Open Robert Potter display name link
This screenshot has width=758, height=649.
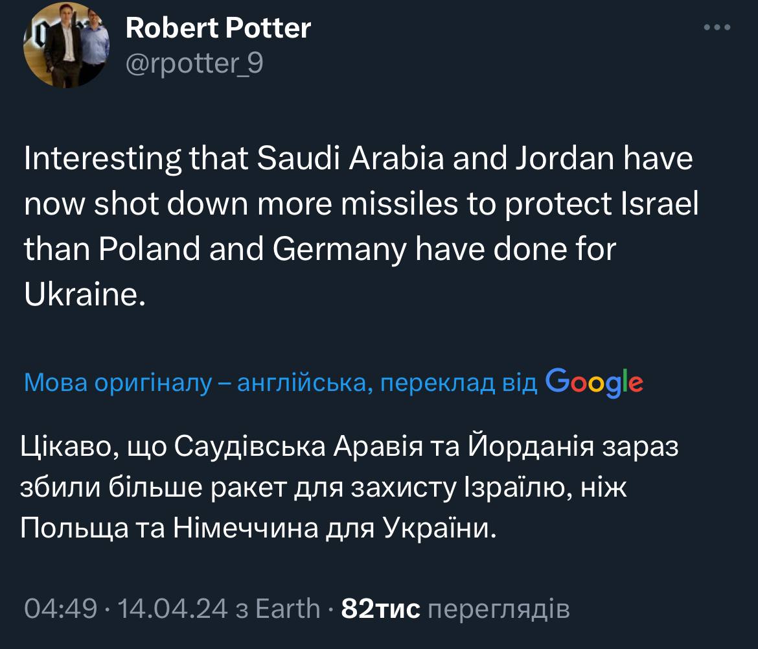tap(218, 28)
